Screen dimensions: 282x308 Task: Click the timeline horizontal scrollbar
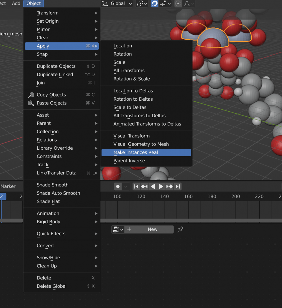(191, 220)
